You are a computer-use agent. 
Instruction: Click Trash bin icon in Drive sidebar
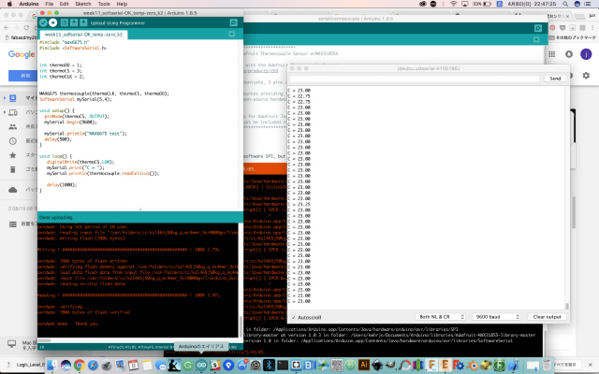13,169
